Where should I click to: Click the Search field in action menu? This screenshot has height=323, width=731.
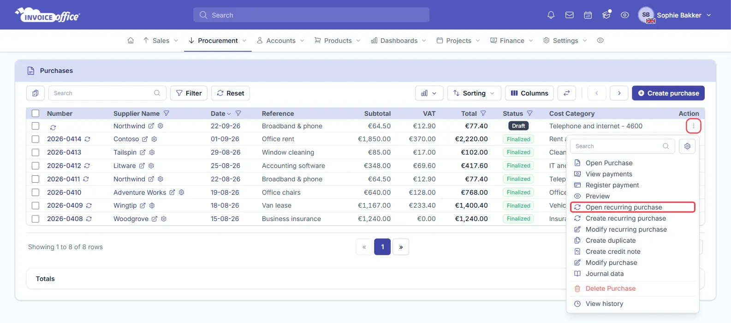click(x=623, y=146)
